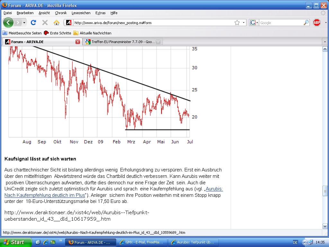Expand the URL bar history dropdown
This screenshot has height=247, width=329.
tap(244, 23)
